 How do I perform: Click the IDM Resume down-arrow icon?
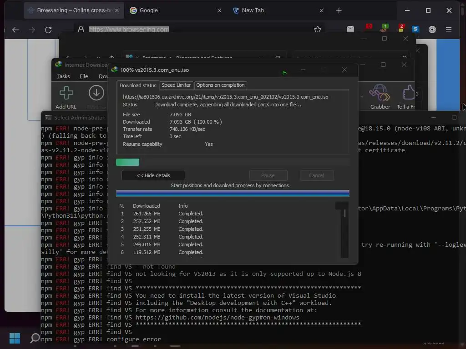pos(96,93)
